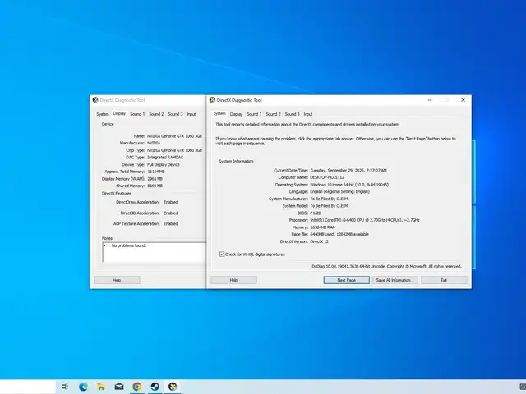526x394 pixels.
Task: Switch to the Input tab in the back window
Action: [191, 114]
